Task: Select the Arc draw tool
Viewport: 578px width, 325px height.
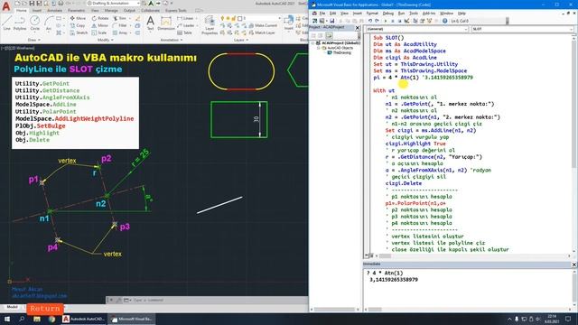Action: [x=48, y=23]
